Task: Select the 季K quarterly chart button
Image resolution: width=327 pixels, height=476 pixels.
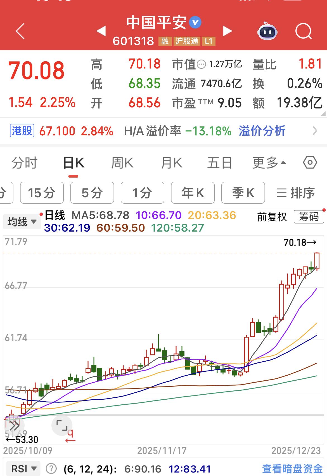Action: coord(243,193)
